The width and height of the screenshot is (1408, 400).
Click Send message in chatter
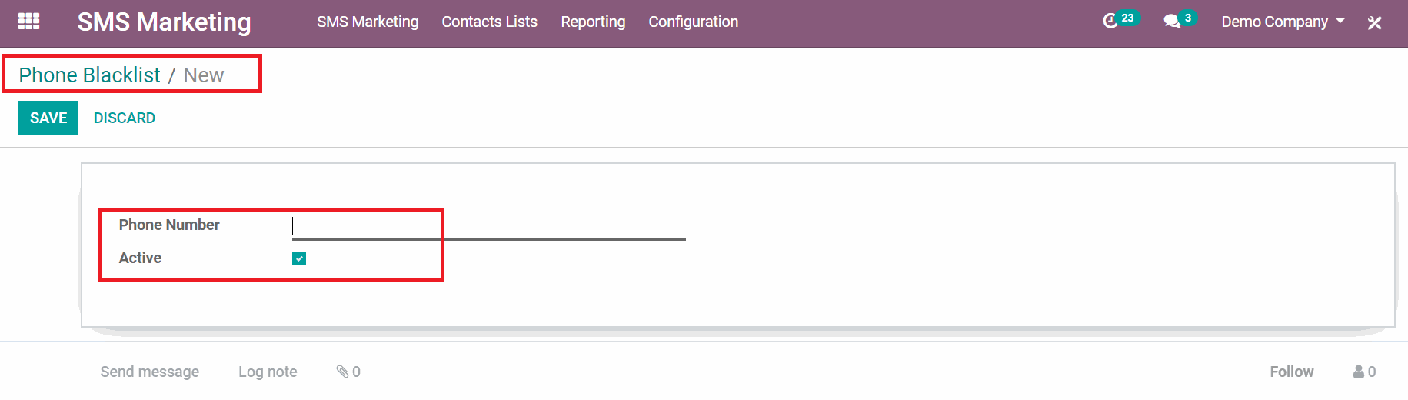[x=149, y=372]
